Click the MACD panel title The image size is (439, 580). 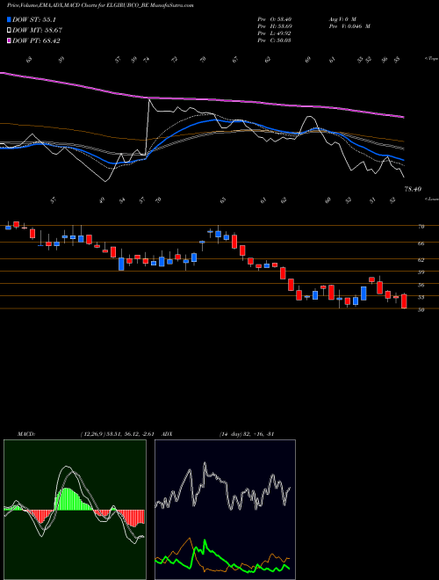click(25, 434)
